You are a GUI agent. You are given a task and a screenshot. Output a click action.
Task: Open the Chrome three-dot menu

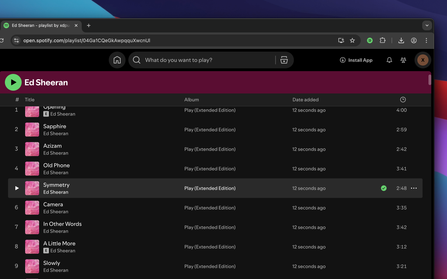click(426, 40)
